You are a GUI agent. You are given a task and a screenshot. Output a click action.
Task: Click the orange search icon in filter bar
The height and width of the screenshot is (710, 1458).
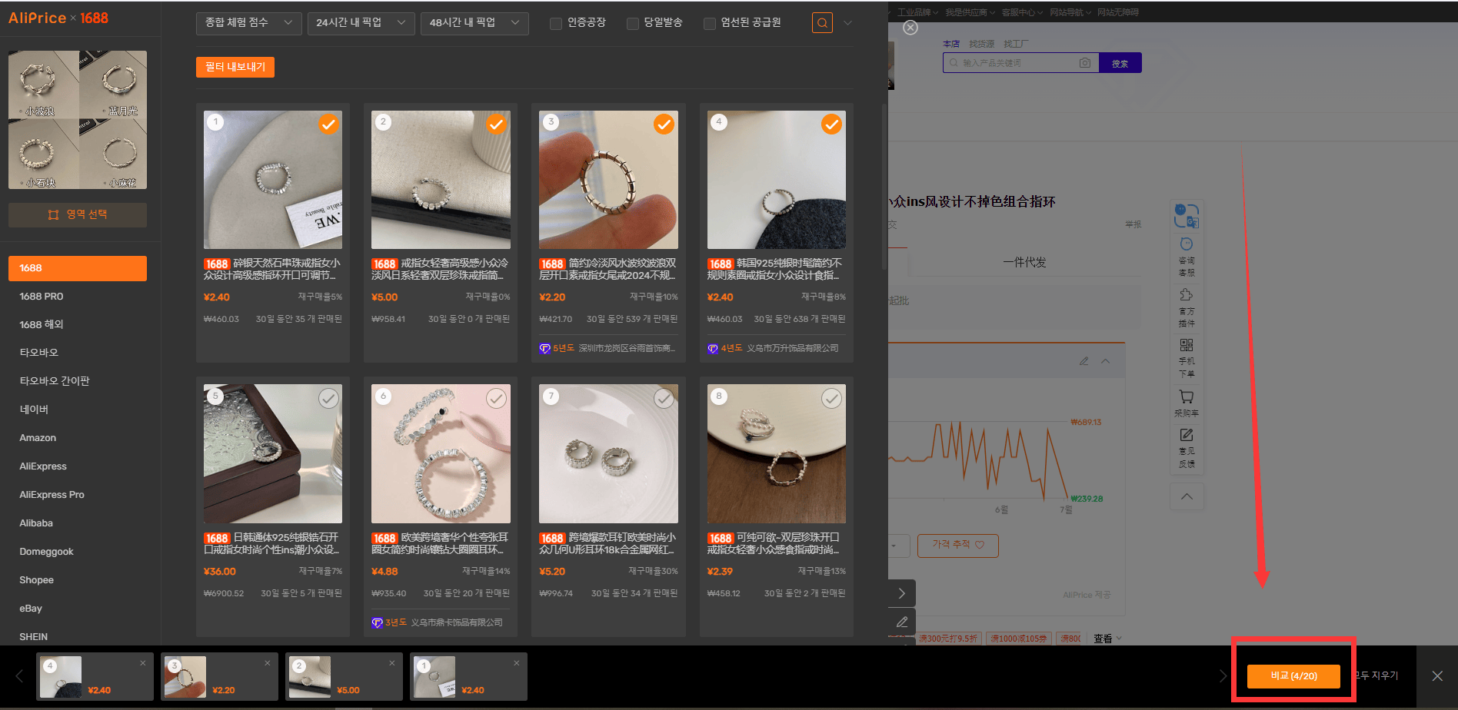[x=822, y=23]
